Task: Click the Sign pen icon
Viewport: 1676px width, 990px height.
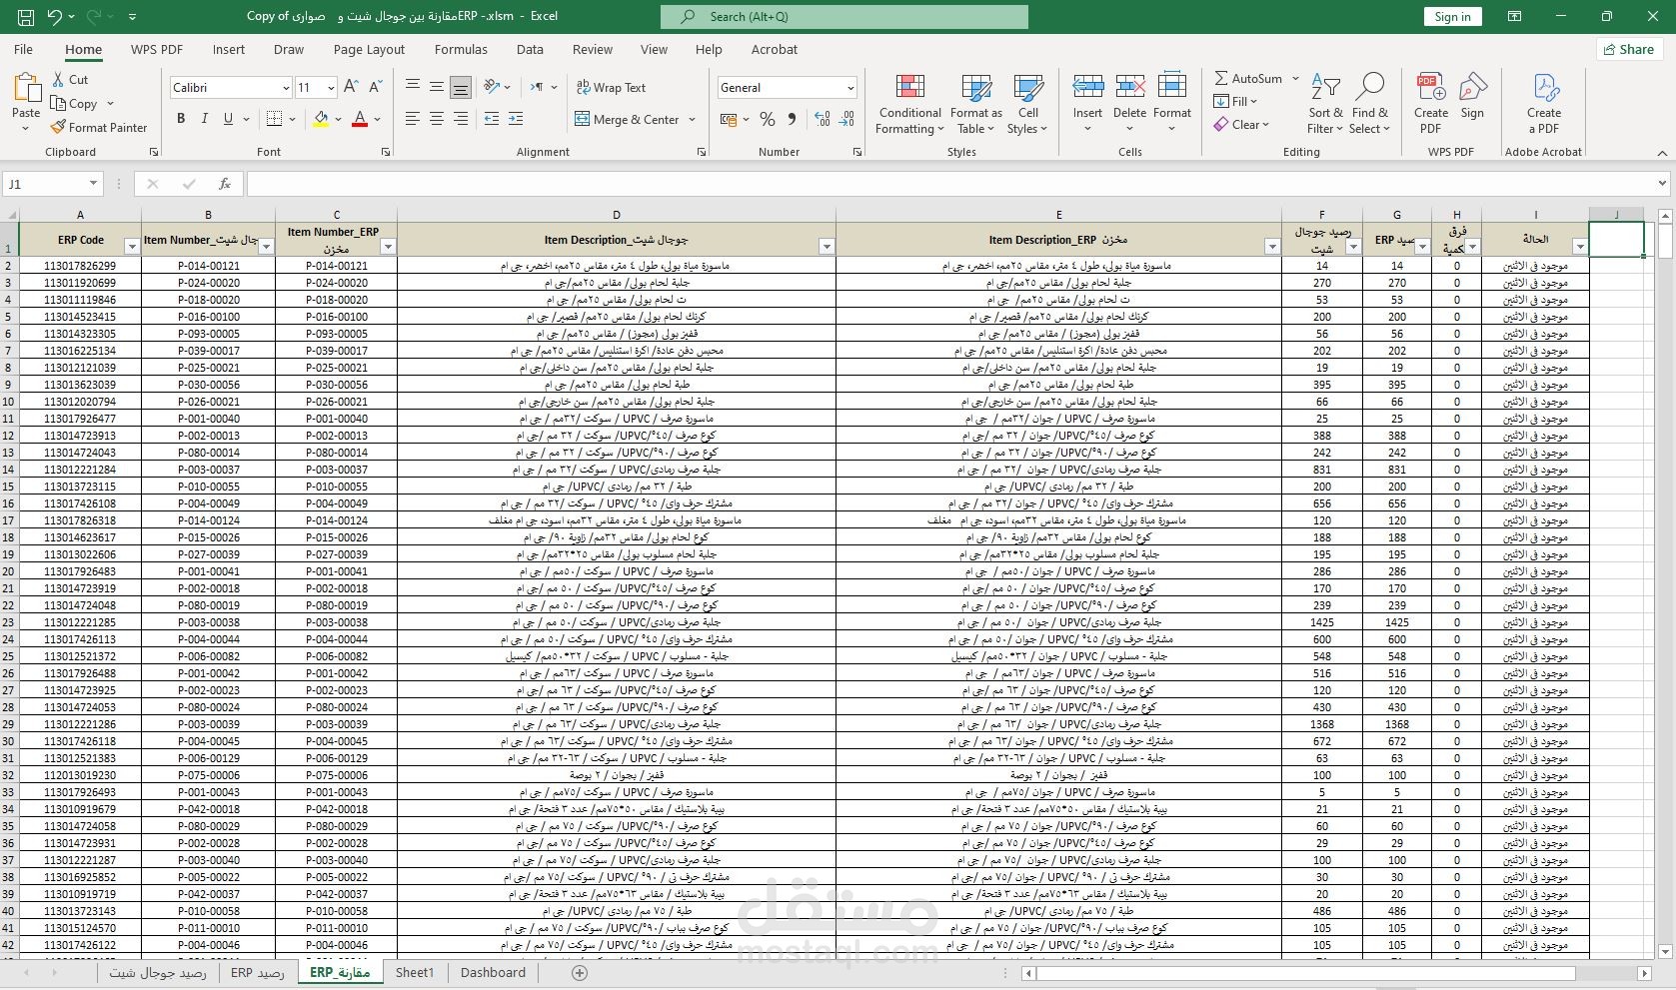Action: coord(1472,88)
